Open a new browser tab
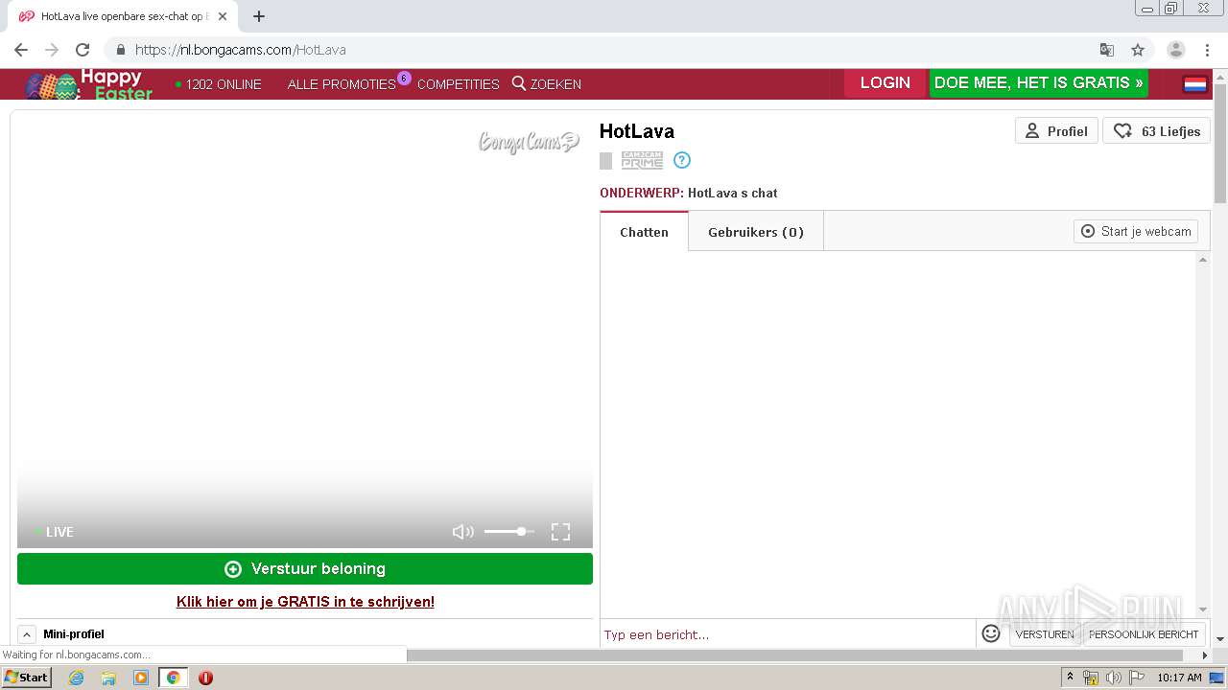 [x=259, y=16]
